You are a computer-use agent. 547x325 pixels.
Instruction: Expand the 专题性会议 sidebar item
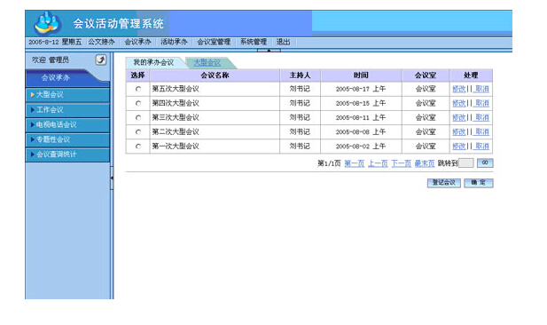(67, 139)
